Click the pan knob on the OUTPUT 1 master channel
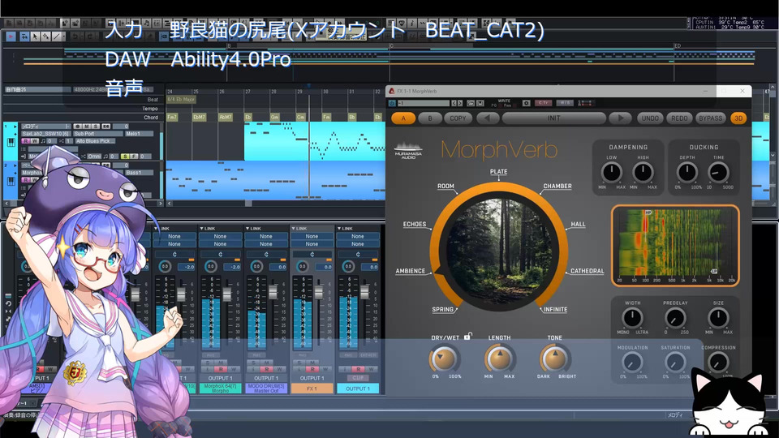This screenshot has height=438, width=779. point(348,267)
